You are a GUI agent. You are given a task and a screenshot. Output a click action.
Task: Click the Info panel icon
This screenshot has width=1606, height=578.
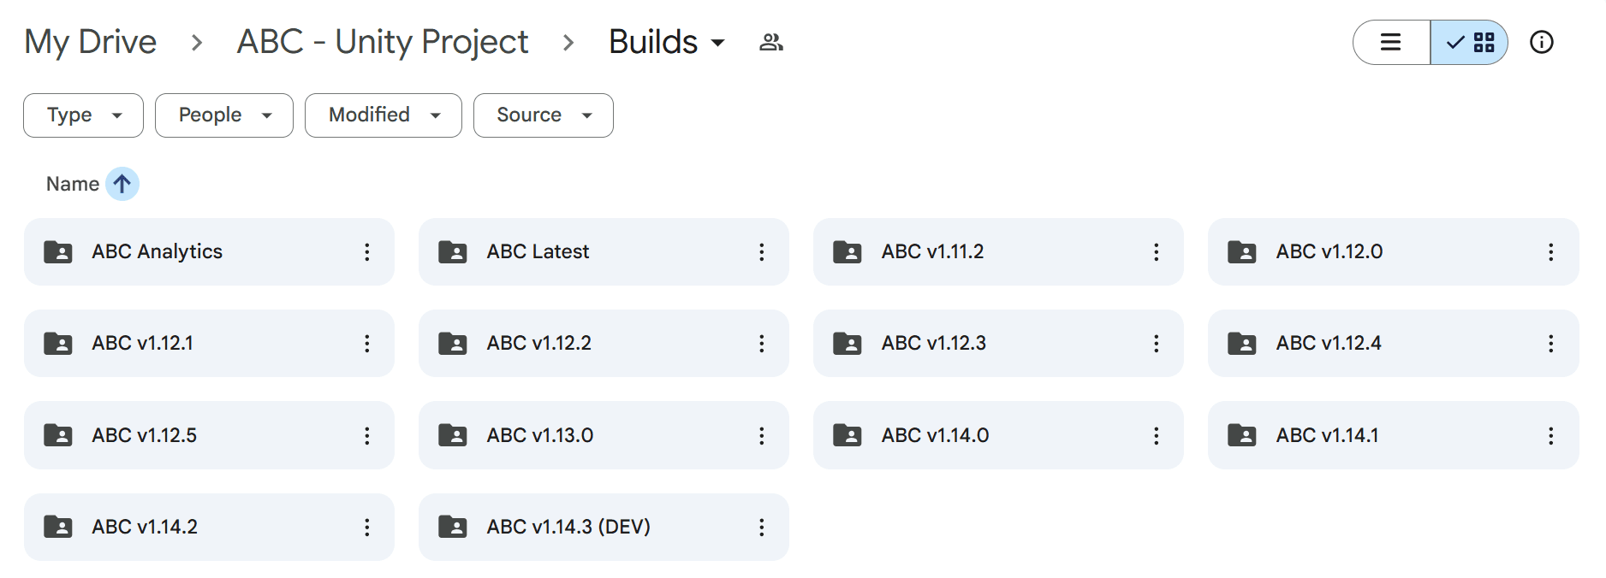tap(1542, 42)
